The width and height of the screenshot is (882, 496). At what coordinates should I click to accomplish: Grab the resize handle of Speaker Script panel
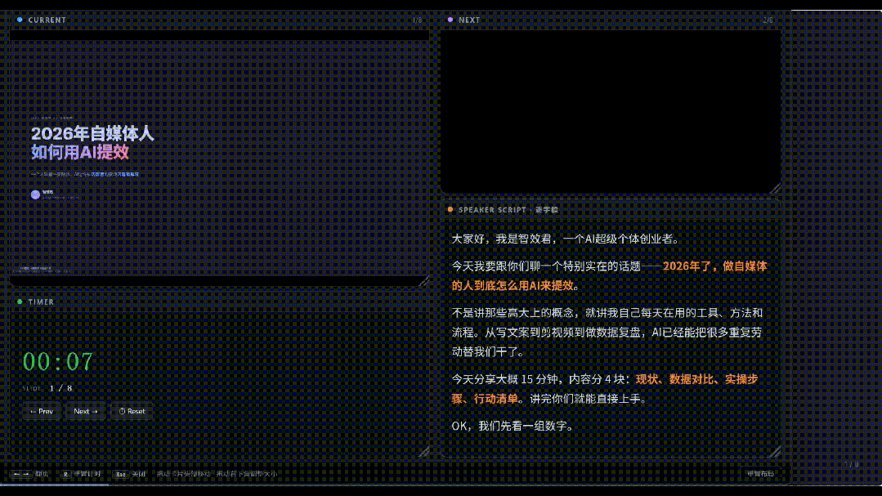point(776,451)
